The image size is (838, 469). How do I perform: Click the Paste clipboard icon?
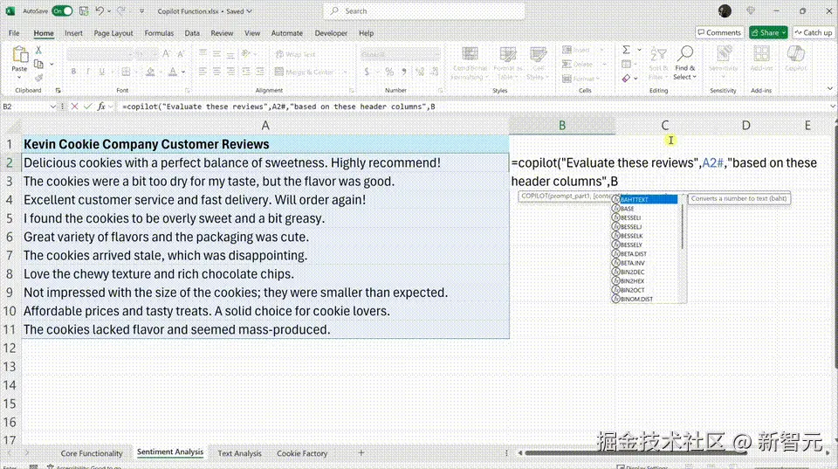(20, 54)
